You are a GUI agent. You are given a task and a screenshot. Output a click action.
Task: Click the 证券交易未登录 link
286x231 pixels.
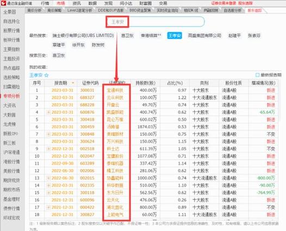coord(223,3)
